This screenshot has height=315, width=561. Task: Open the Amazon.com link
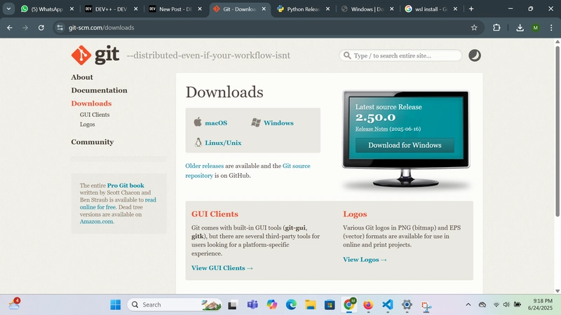pos(97,221)
